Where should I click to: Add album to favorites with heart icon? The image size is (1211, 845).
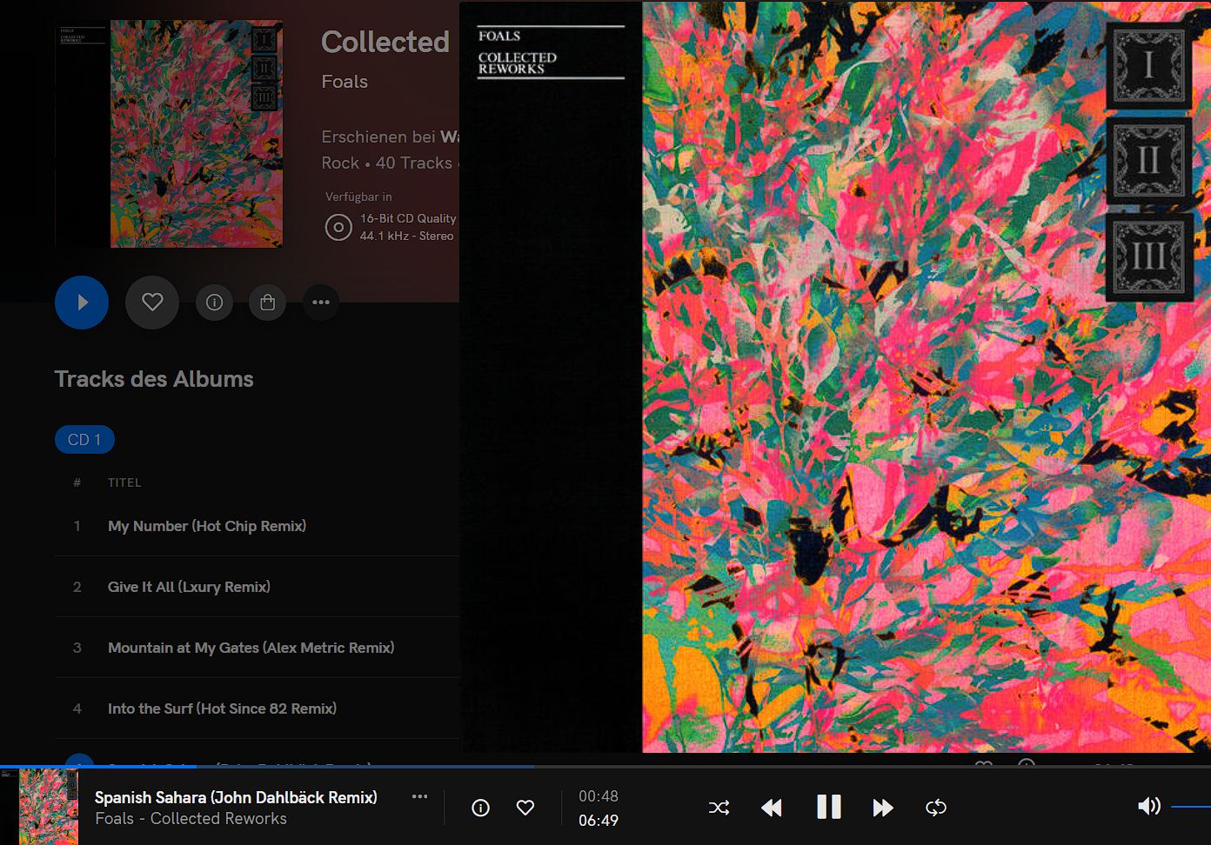point(152,303)
